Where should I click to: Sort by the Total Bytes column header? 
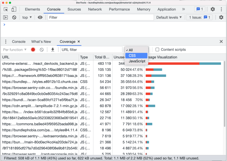pyautogui.click(x=103, y=57)
